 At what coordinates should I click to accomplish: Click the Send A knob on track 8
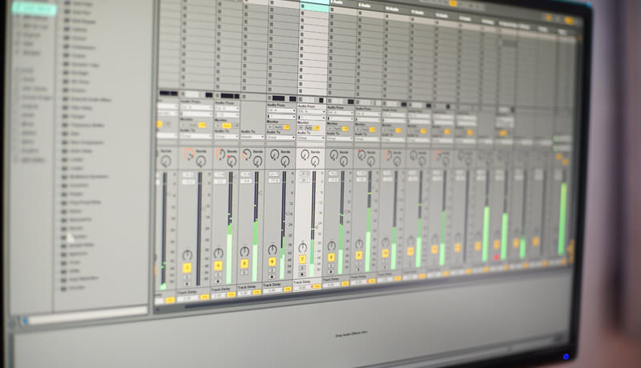click(334, 154)
